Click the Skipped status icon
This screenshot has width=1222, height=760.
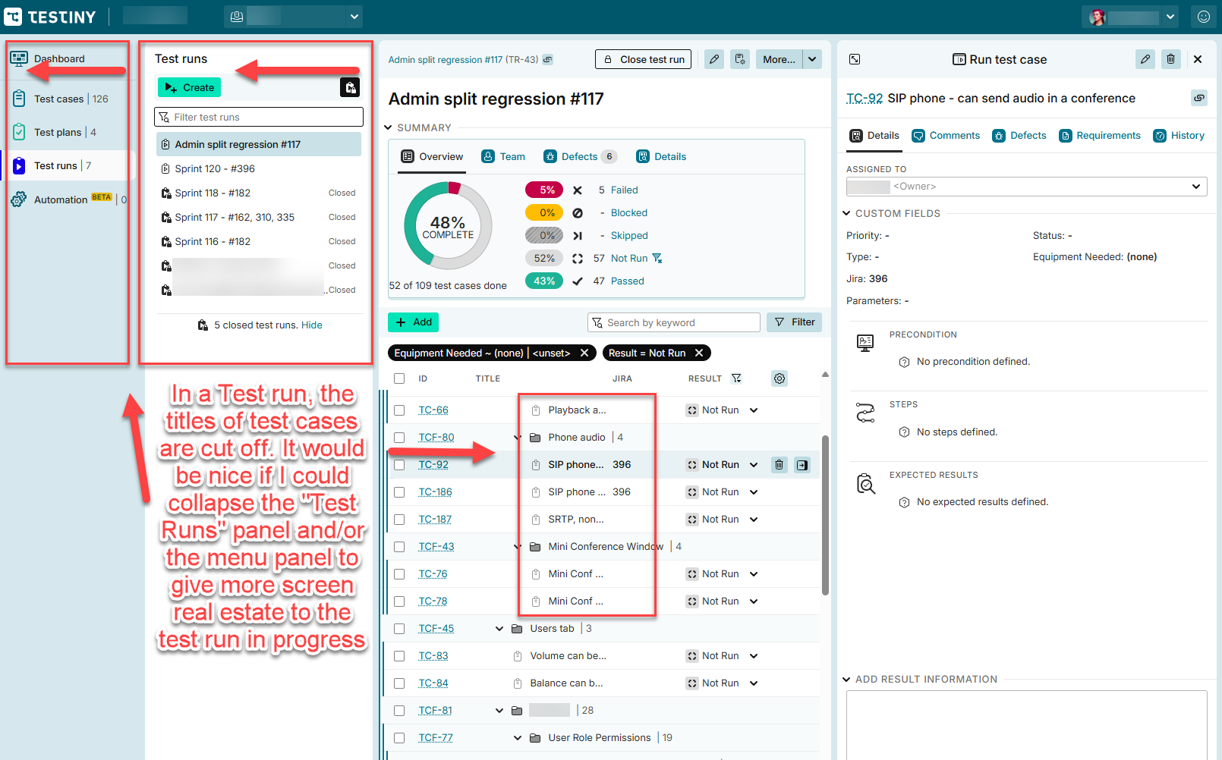pos(578,236)
